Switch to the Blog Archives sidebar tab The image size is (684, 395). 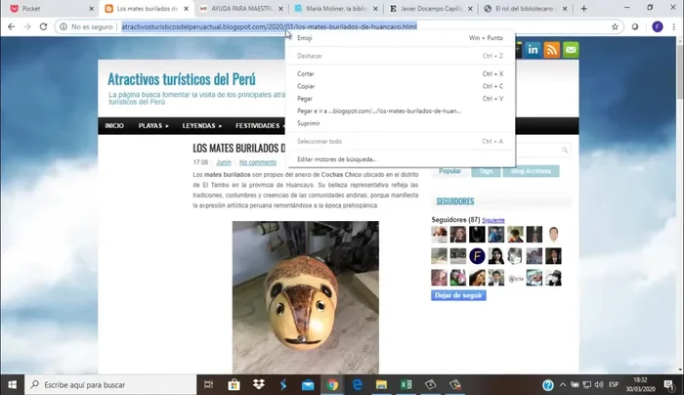coord(531,171)
